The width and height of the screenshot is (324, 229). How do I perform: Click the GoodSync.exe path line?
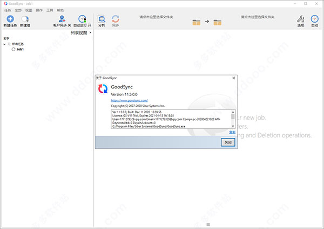[149, 126]
